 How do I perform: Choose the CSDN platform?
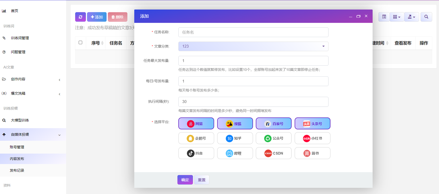(x=274, y=153)
